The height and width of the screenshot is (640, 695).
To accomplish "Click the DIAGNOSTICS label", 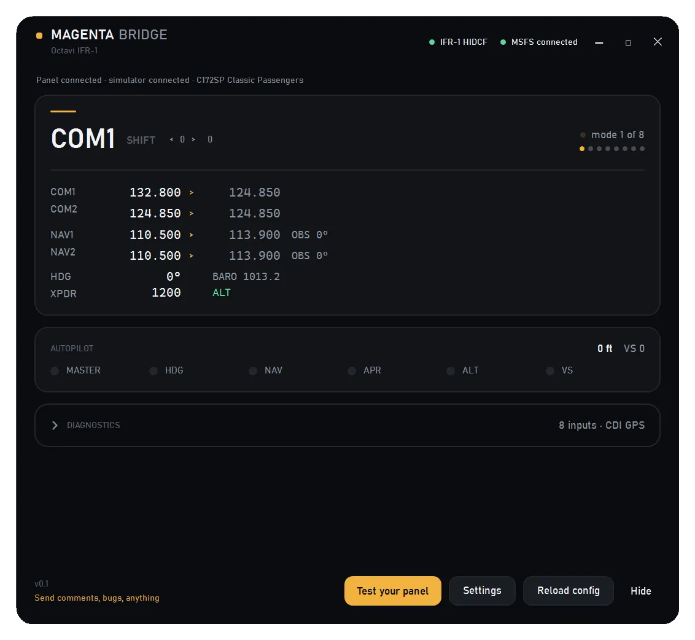I will 93,426.
